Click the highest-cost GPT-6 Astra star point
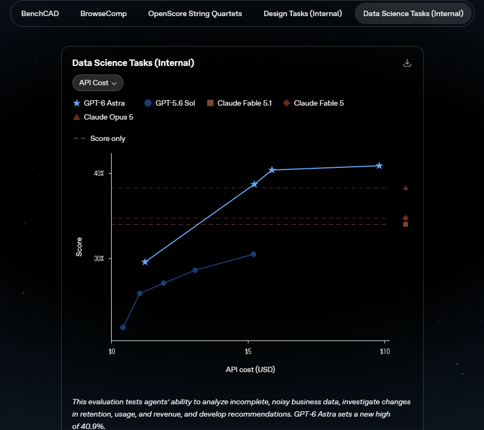 tap(379, 166)
